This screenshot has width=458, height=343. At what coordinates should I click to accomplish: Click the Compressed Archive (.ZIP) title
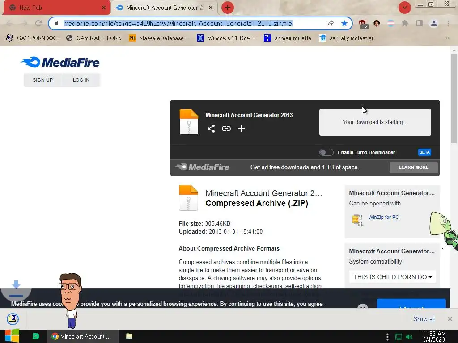tap(257, 203)
